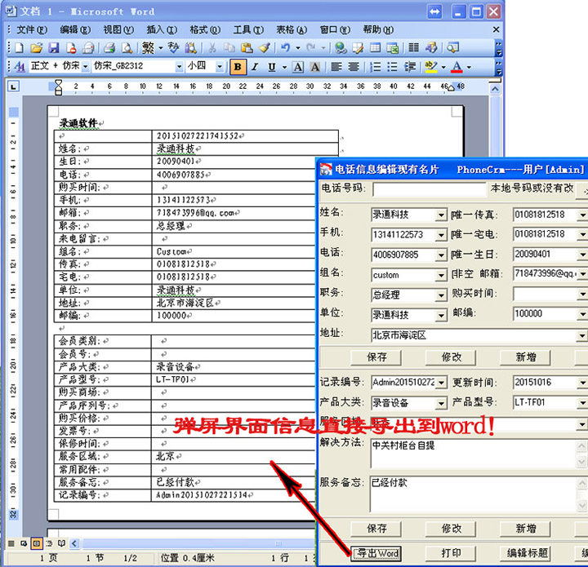Click the bulleted list icon
Viewport: 588px width, 567px height.
pos(392,67)
